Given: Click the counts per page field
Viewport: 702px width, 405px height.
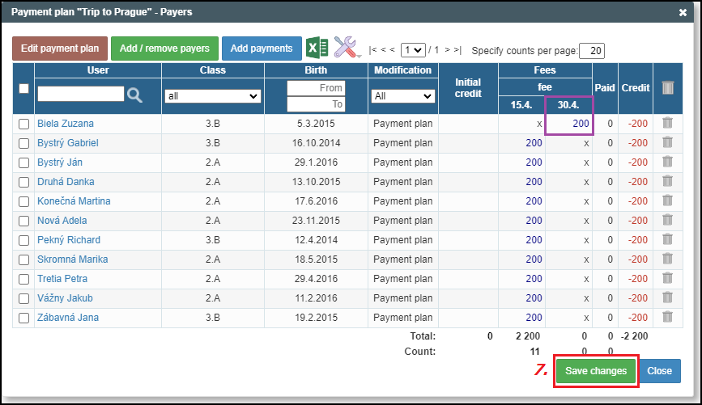Looking at the screenshot, I should [591, 50].
